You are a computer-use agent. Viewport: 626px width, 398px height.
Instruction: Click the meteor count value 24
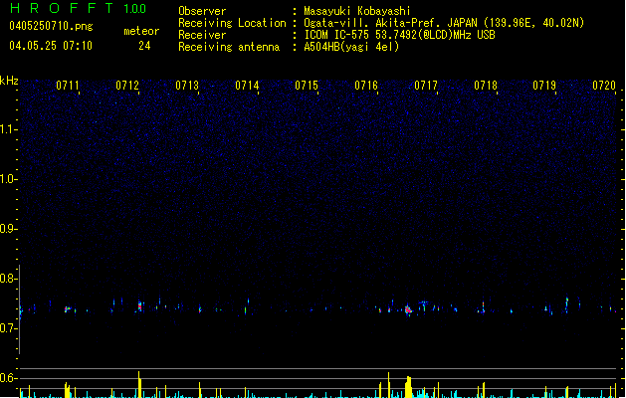[144, 46]
